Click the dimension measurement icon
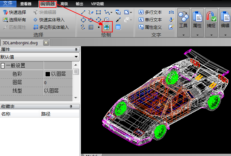The height and width of the screenshot is (156, 231). 171,12
